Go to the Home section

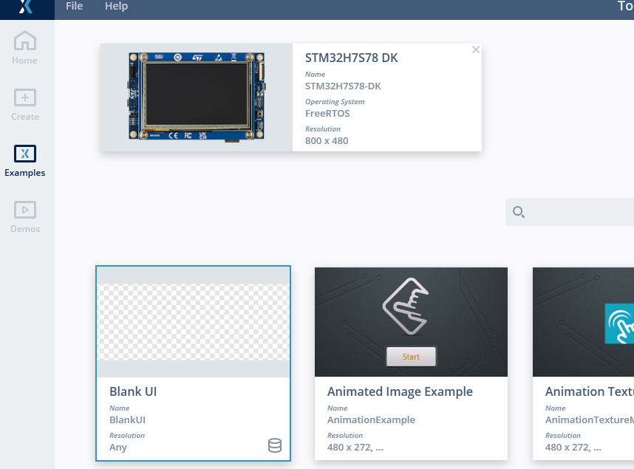point(24,48)
